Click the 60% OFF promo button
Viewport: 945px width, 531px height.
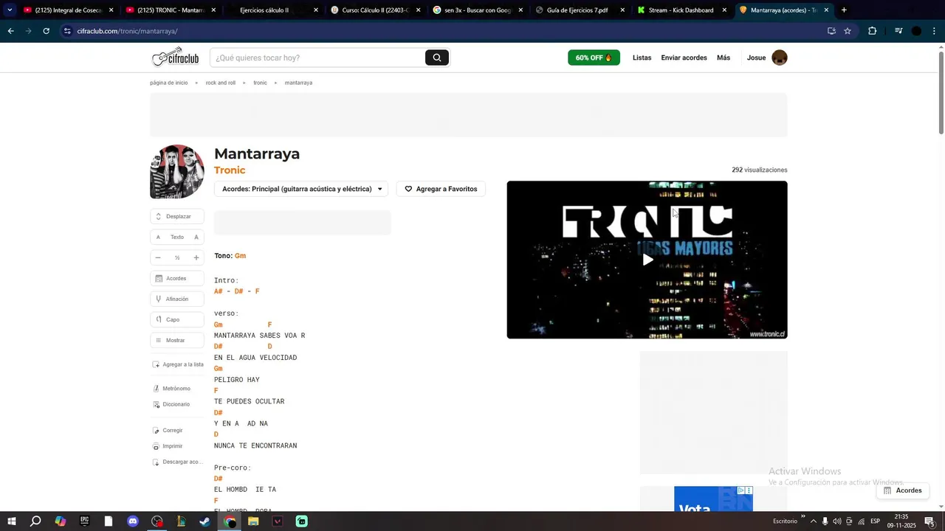pos(594,58)
